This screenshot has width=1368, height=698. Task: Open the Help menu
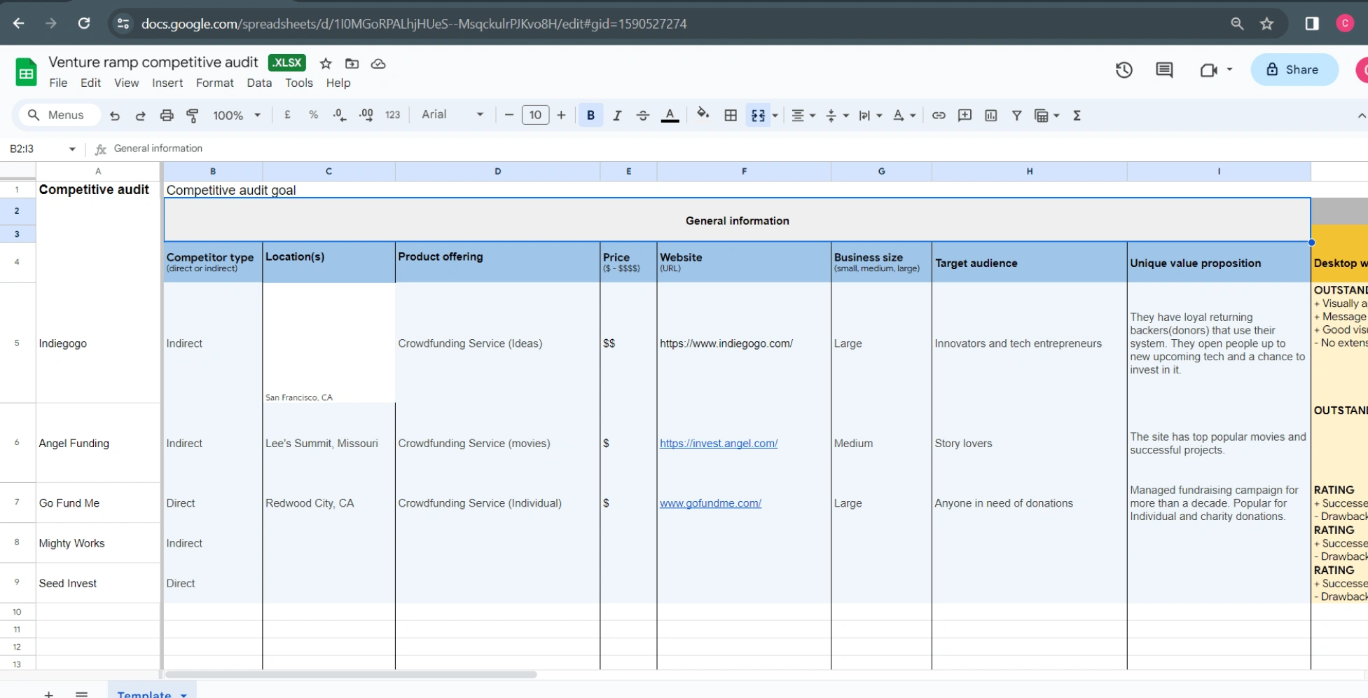click(338, 83)
